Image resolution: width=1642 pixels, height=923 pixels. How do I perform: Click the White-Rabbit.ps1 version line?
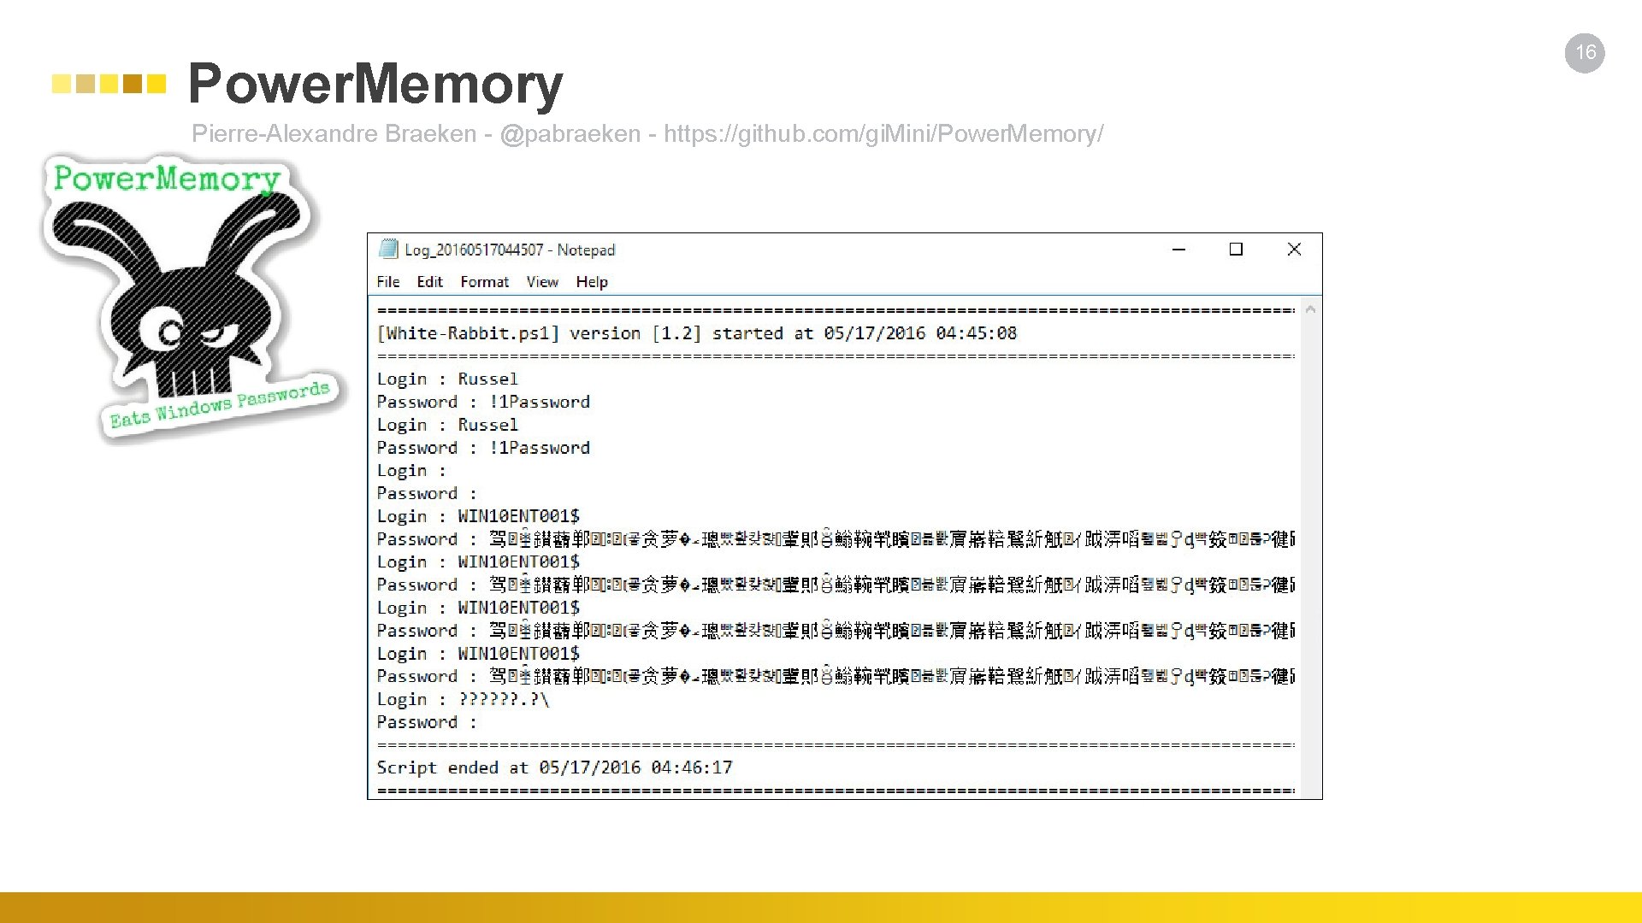tap(696, 333)
